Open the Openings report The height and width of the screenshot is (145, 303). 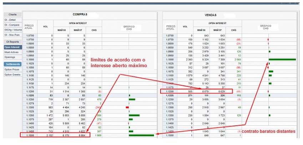10,57
